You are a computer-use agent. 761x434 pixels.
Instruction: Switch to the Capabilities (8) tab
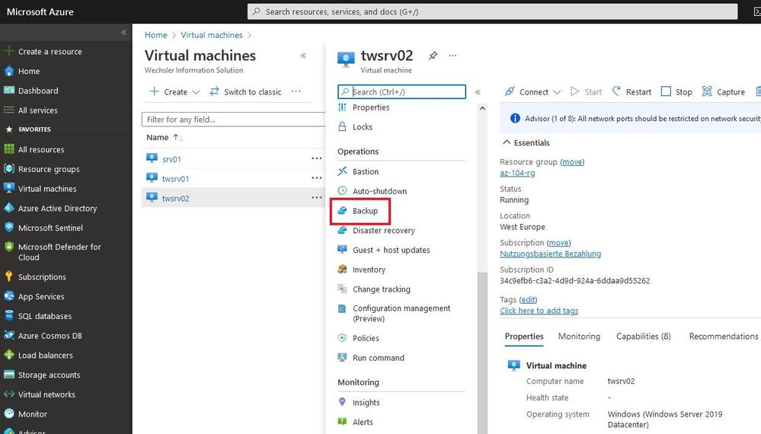[643, 337]
